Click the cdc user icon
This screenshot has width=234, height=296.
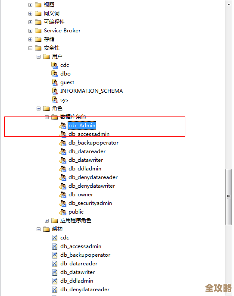pos(55,65)
